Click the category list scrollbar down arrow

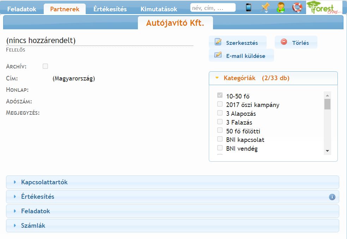(x=327, y=151)
